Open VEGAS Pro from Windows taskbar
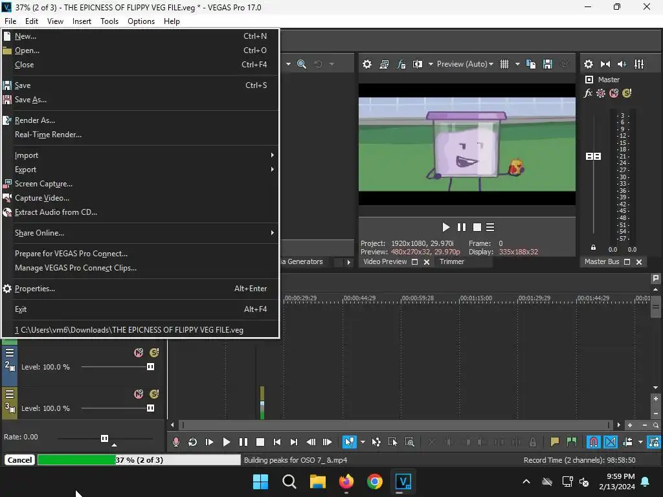Screen dimensions: 663x497 coord(403,481)
